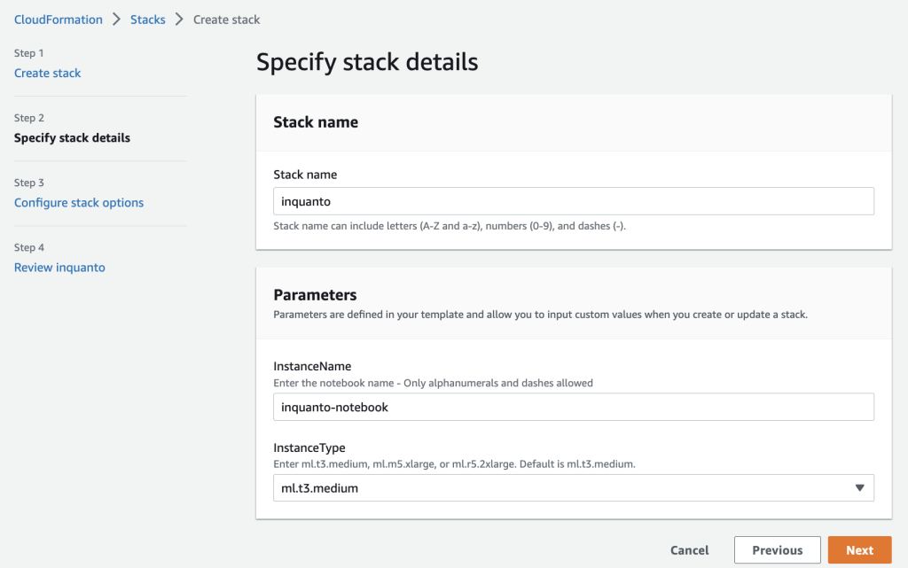The width and height of the screenshot is (908, 568).
Task: Navigate to Stacks via the breadcrumb
Action: point(147,19)
